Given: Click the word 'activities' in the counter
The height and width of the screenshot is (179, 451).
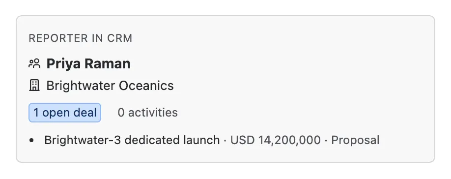Looking at the screenshot, I should [153, 113].
